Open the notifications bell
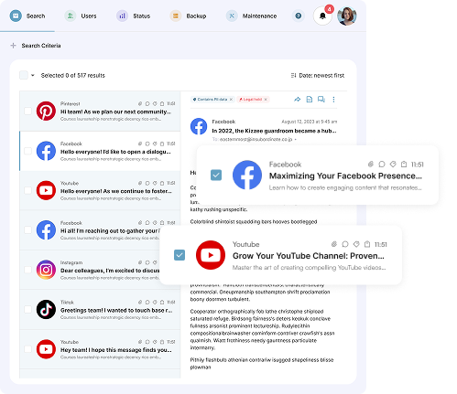The image size is (457, 394). click(x=322, y=16)
